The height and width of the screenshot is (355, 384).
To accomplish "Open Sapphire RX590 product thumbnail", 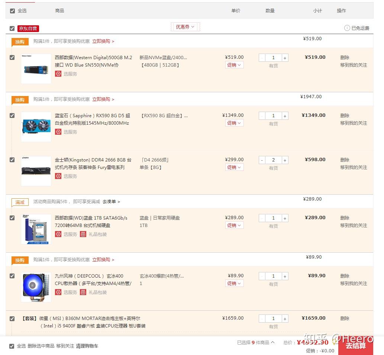I will (x=36, y=127).
